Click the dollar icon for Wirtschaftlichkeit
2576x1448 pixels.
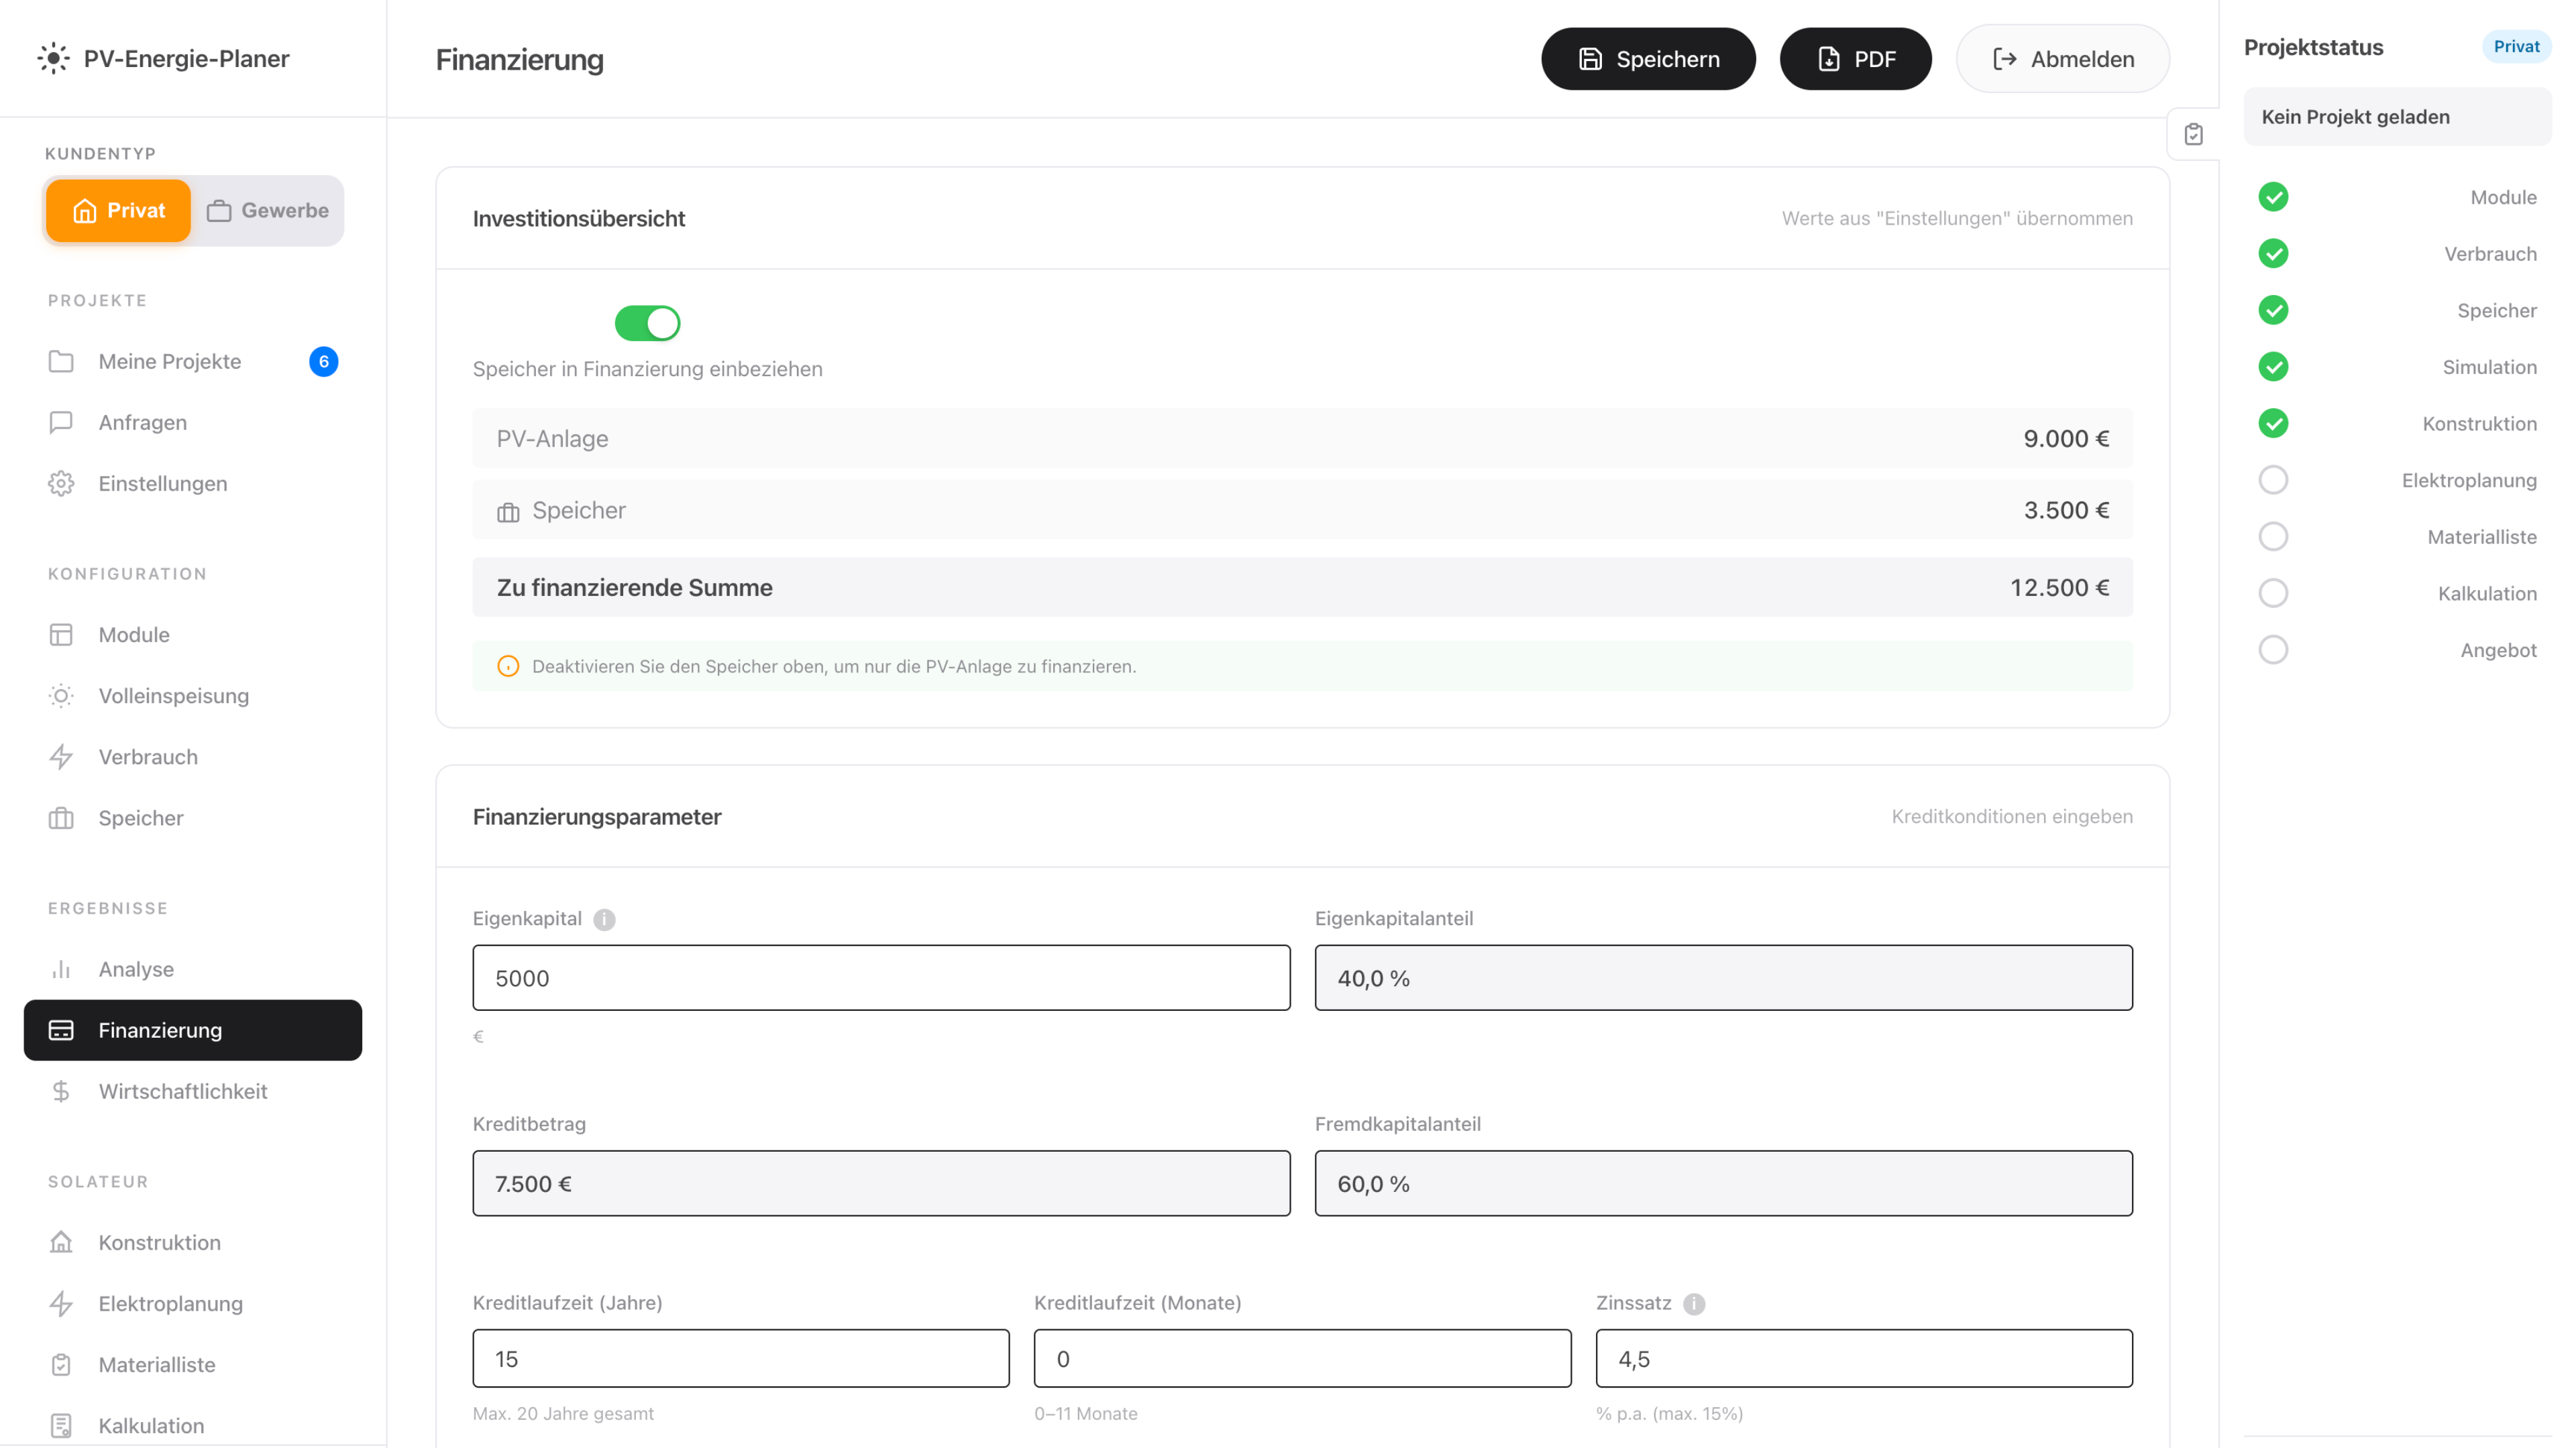tap(61, 1091)
